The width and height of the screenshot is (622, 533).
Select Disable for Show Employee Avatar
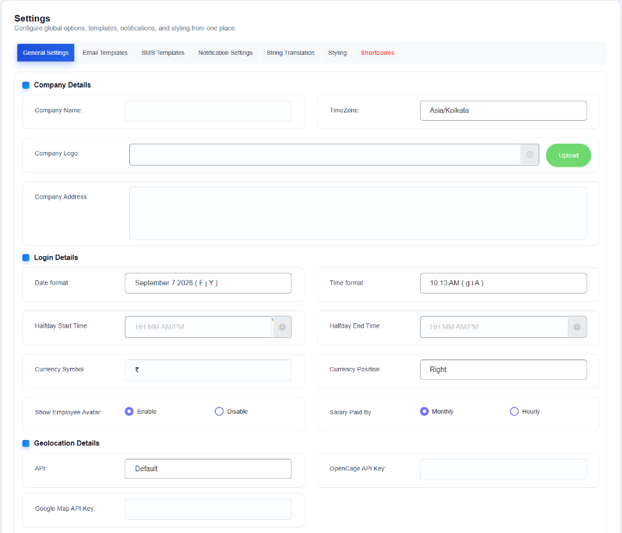click(219, 412)
